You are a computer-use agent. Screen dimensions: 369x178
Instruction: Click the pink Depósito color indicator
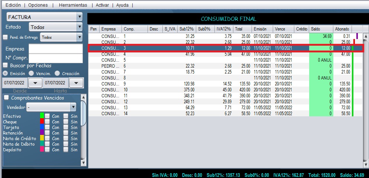coord(42,149)
